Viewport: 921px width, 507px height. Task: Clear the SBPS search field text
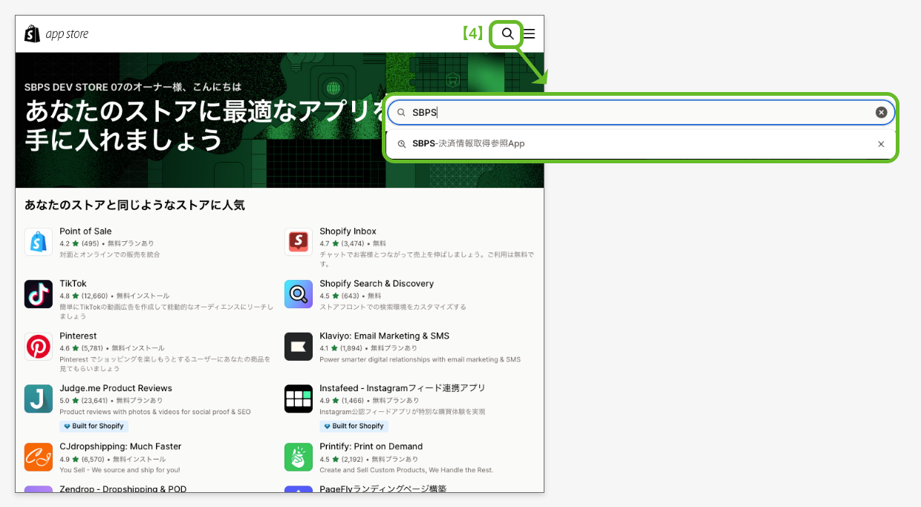point(881,112)
